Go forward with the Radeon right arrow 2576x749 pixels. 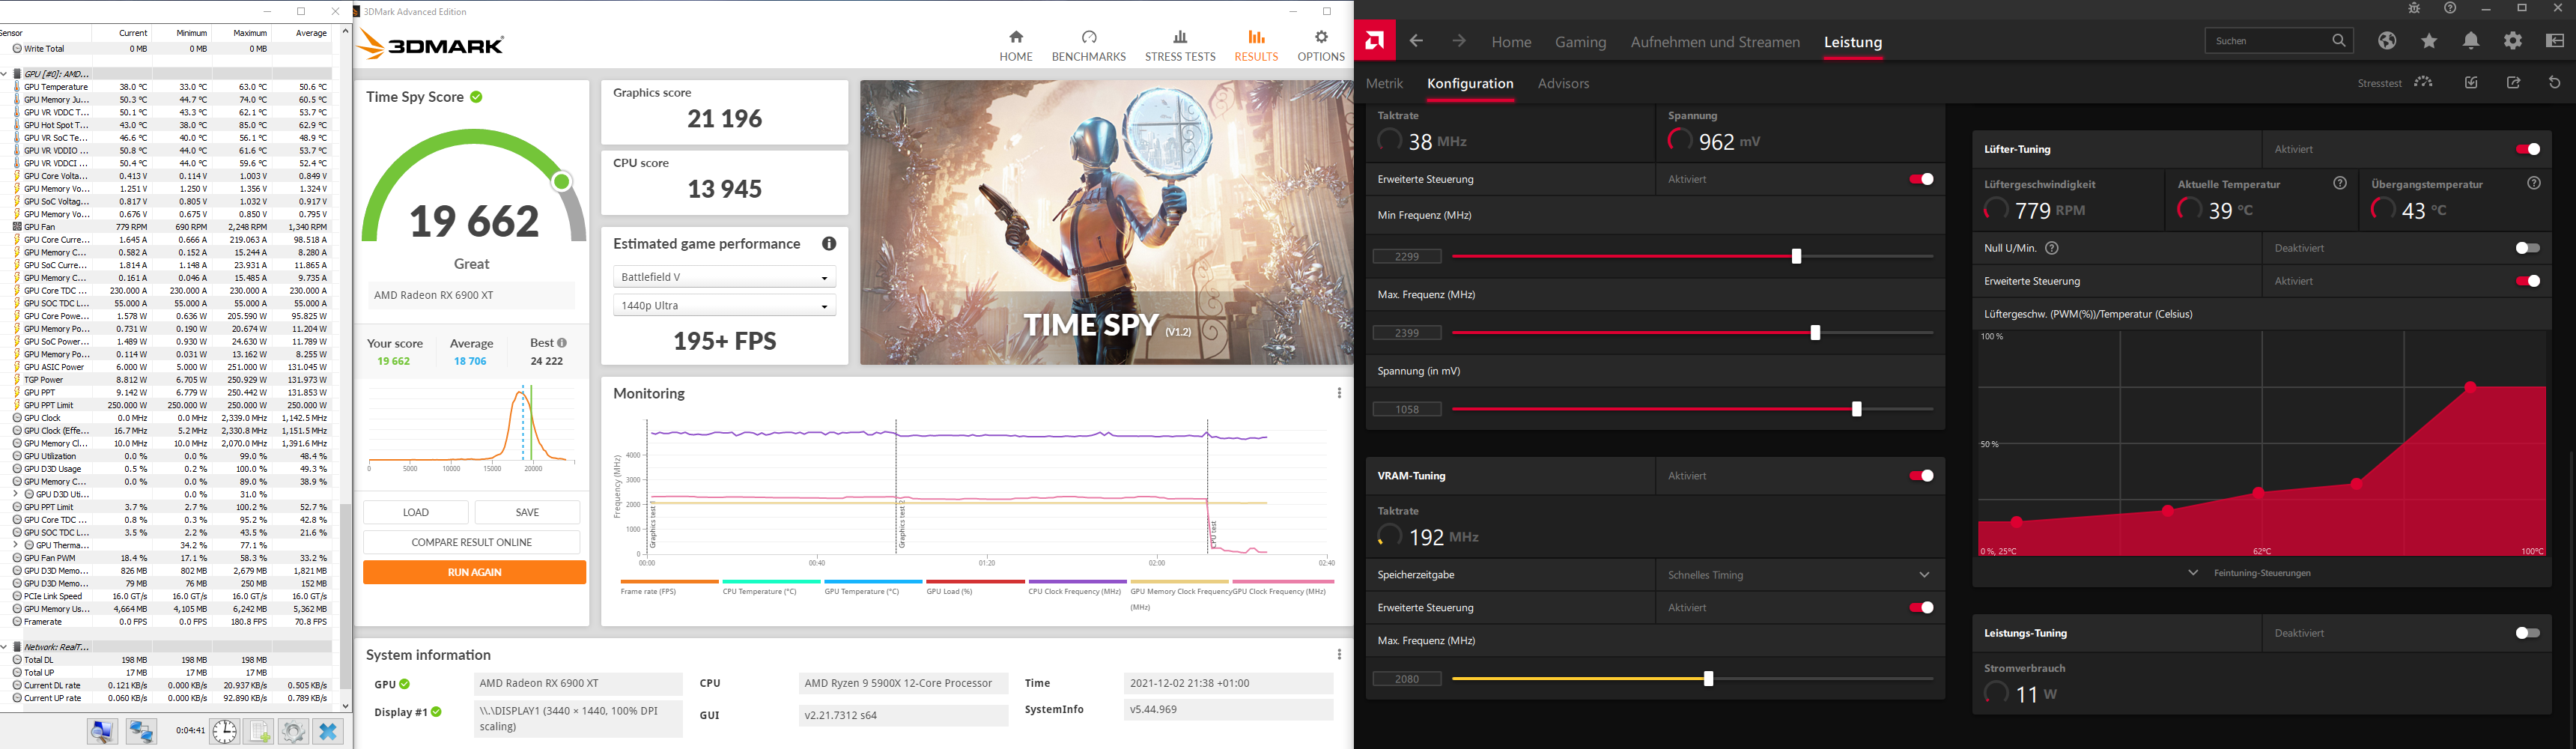pos(1459,41)
